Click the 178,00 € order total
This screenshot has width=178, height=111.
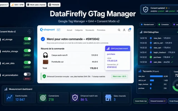tap(94, 68)
